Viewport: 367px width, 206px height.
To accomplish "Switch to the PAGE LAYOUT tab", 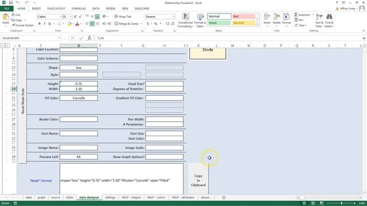I will point(56,9).
